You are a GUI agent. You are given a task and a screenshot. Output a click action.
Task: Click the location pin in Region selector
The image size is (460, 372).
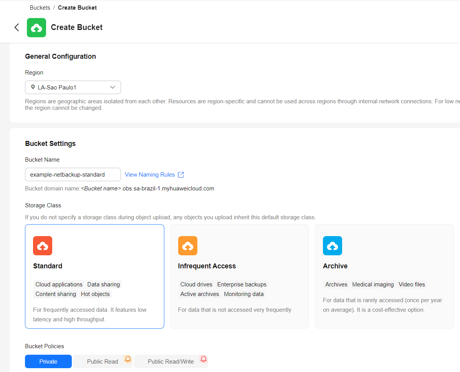point(33,87)
